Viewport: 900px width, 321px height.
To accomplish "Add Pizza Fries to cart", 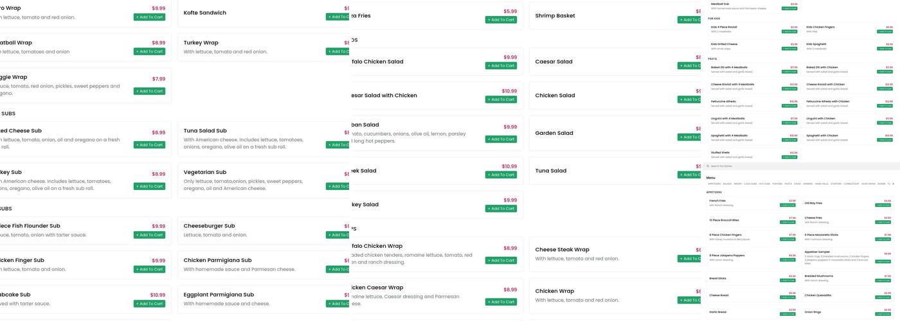I will (x=501, y=20).
